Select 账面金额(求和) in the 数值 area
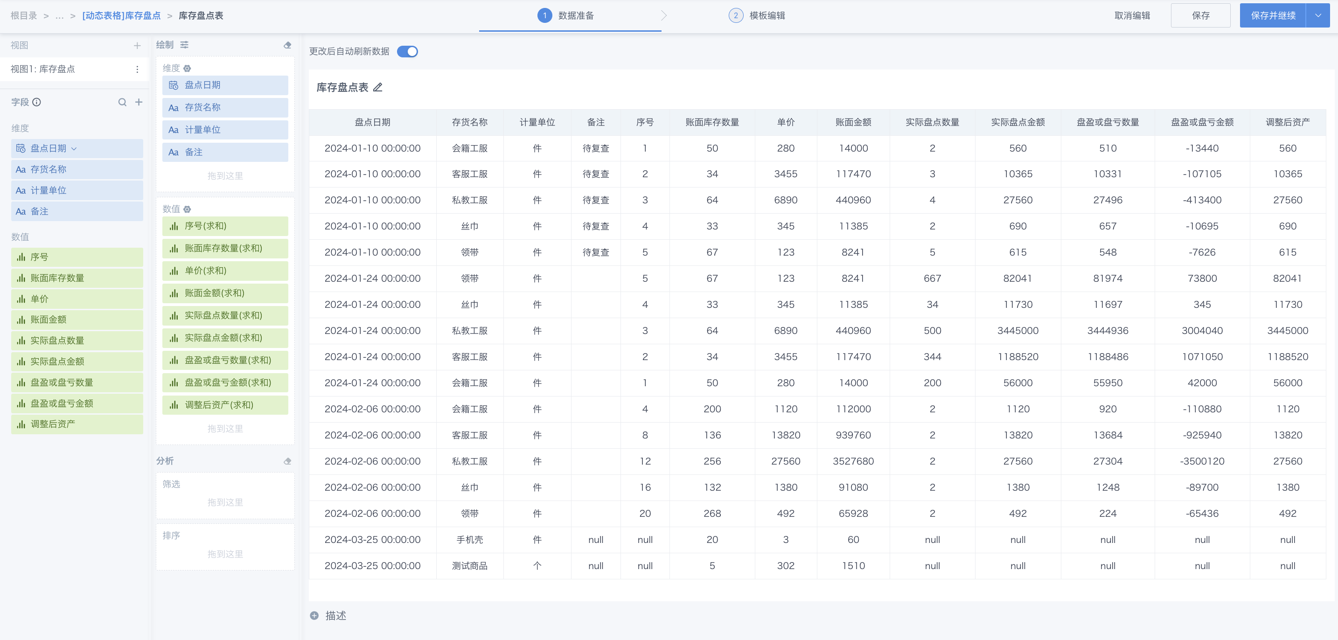 pos(225,293)
